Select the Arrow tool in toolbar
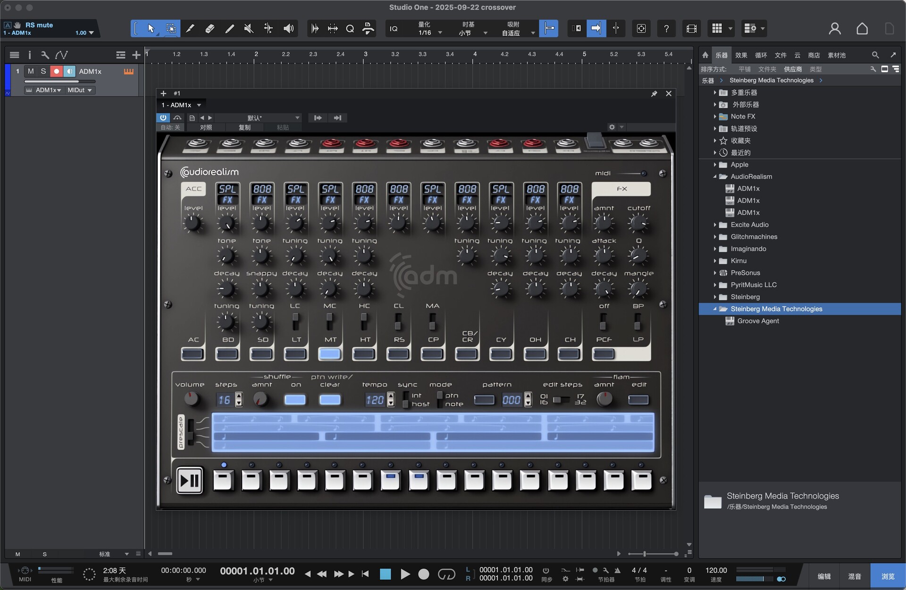Viewport: 906px width, 590px height. [151, 29]
